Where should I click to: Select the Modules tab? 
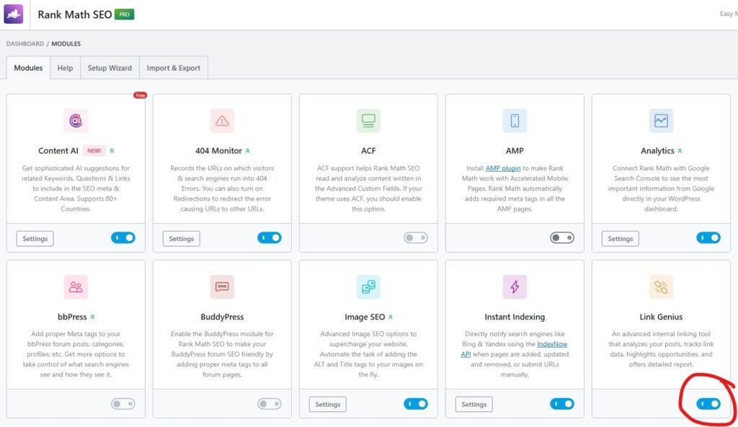[x=28, y=68]
